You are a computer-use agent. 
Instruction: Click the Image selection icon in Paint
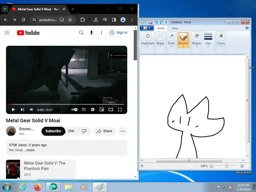[160, 36]
